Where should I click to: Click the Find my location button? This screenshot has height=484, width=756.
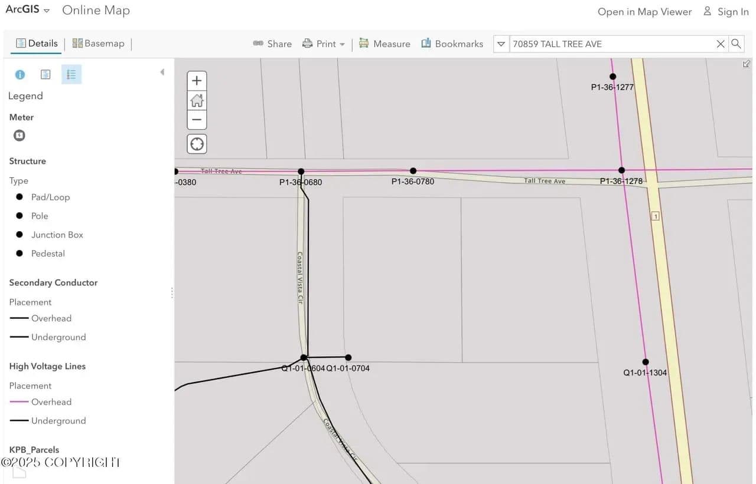[x=197, y=144]
